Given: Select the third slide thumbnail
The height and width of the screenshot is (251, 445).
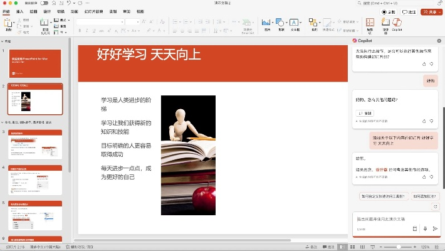Looking at the screenshot, I should [36, 144].
